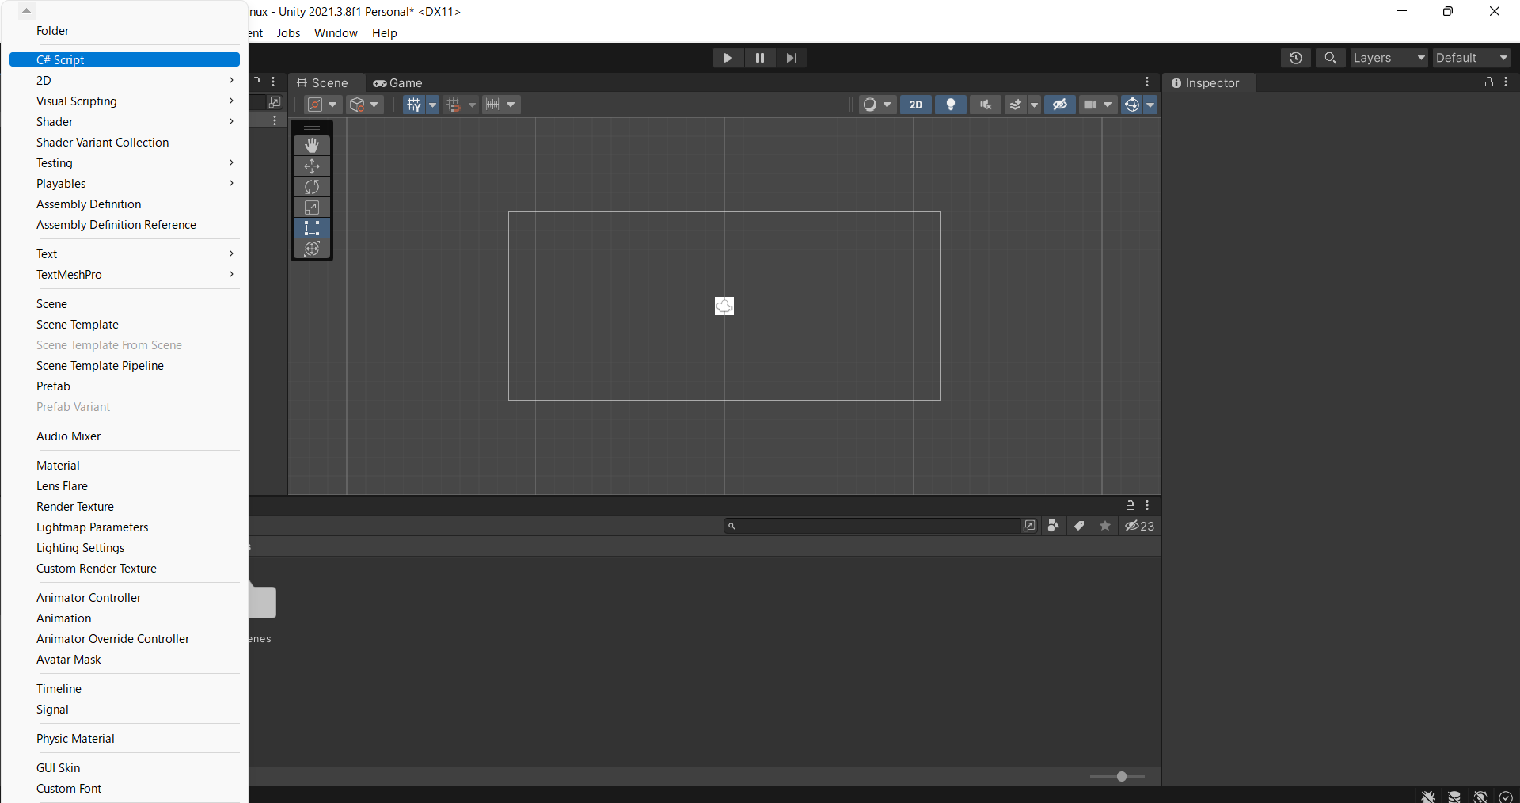Click the search-in-window icon beside the Project search

click(x=1029, y=526)
